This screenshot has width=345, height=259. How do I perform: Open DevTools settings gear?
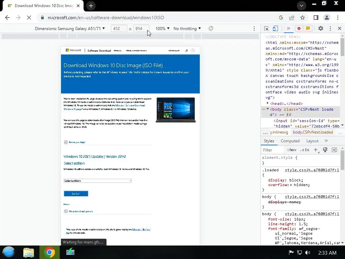click(321, 28)
